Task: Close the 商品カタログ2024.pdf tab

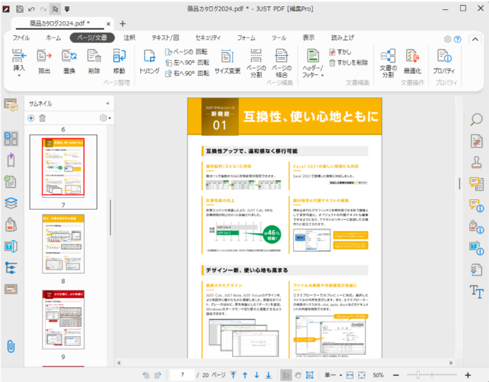Action: pyautogui.click(x=108, y=23)
